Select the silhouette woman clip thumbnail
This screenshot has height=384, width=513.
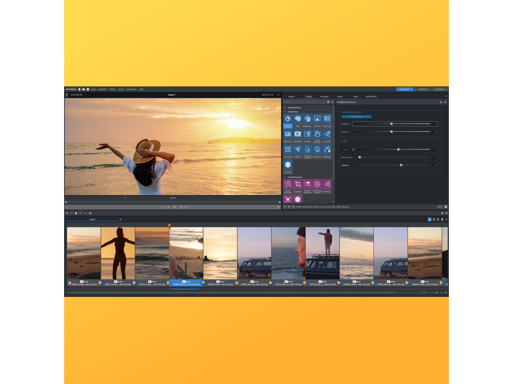[x=118, y=253]
